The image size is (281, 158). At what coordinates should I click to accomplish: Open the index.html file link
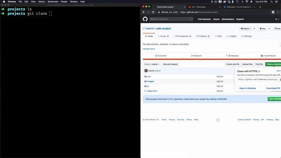[152, 91]
